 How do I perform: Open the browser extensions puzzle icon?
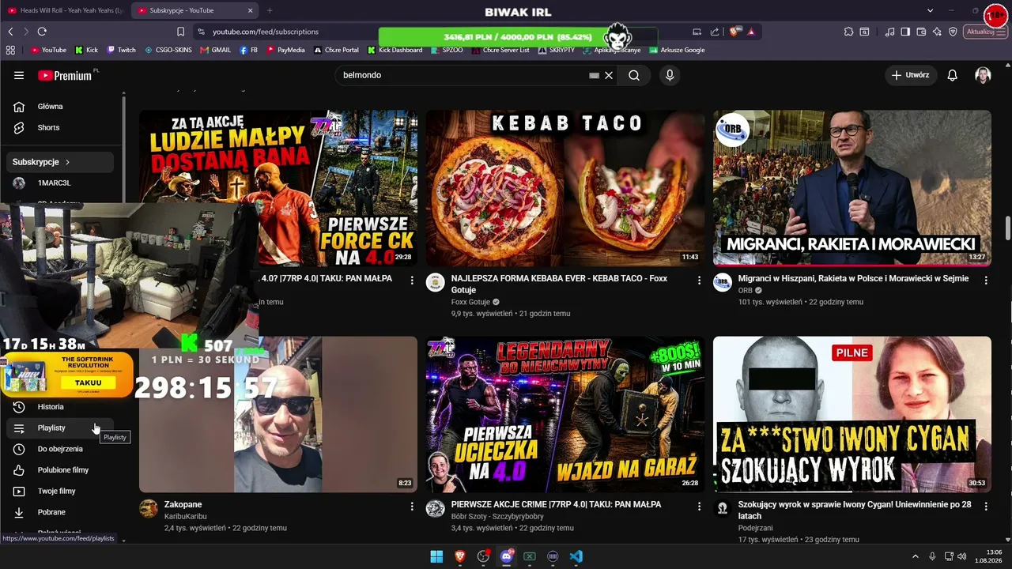[848, 32]
